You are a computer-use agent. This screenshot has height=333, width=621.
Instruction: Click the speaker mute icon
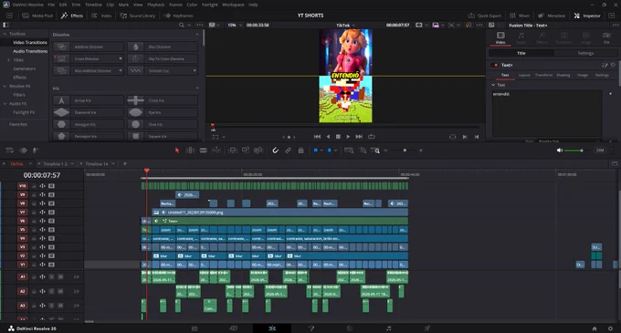[x=560, y=151]
